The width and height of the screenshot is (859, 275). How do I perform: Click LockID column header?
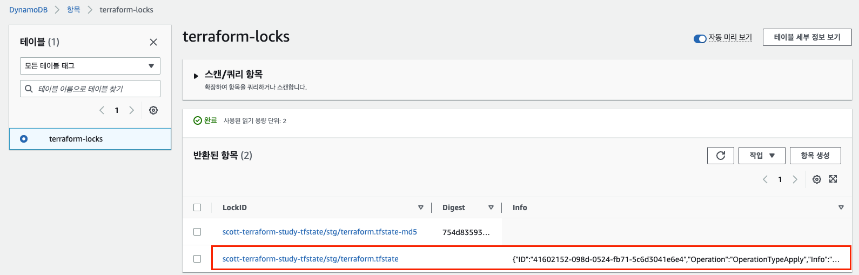tap(234, 207)
